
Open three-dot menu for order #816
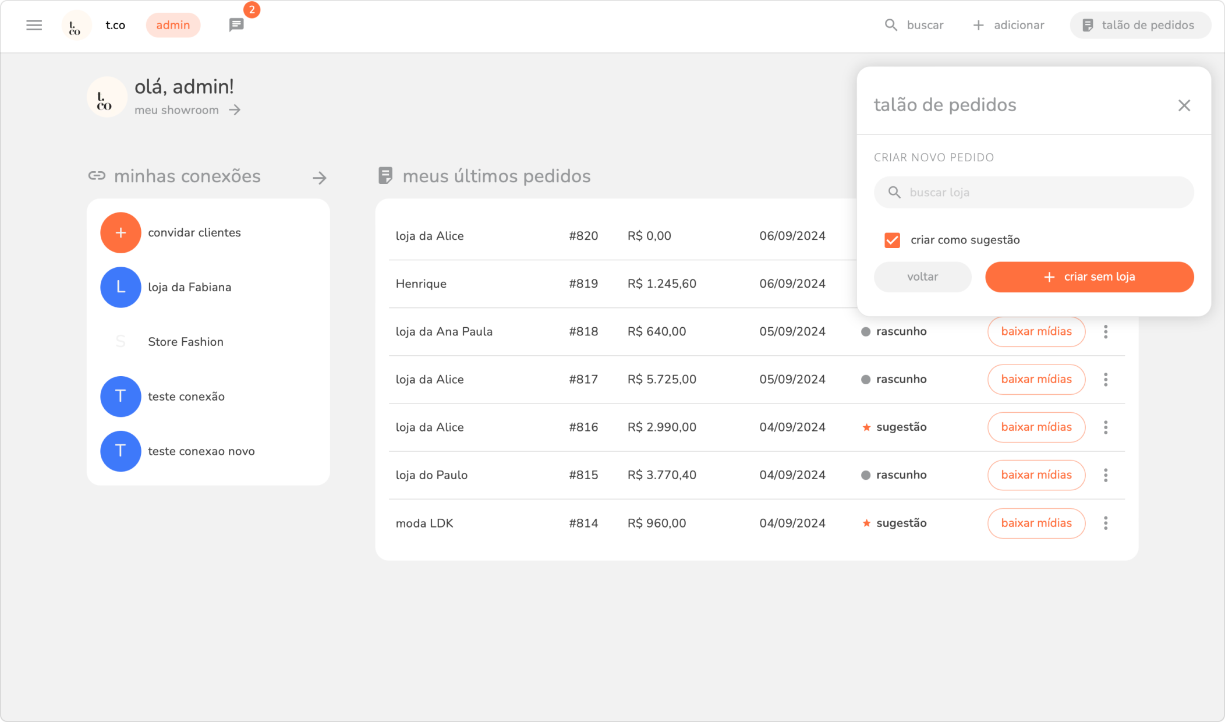[1106, 427]
